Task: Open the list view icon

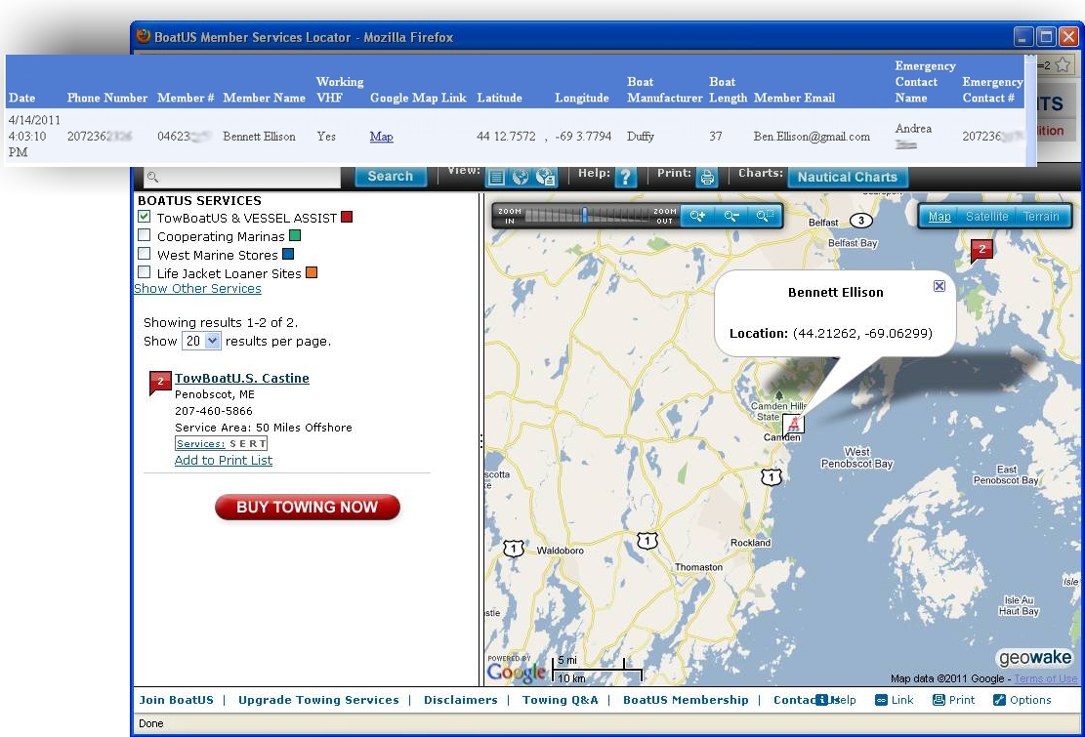Action: (x=496, y=178)
